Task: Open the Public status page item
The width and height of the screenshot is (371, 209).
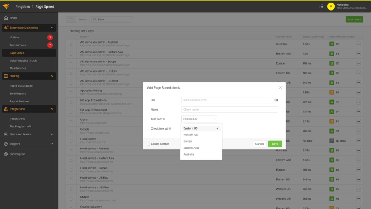Action: [x=21, y=86]
